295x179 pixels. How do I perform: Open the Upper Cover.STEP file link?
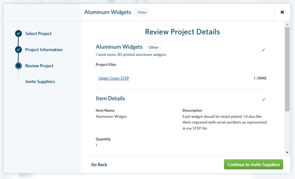pos(114,78)
